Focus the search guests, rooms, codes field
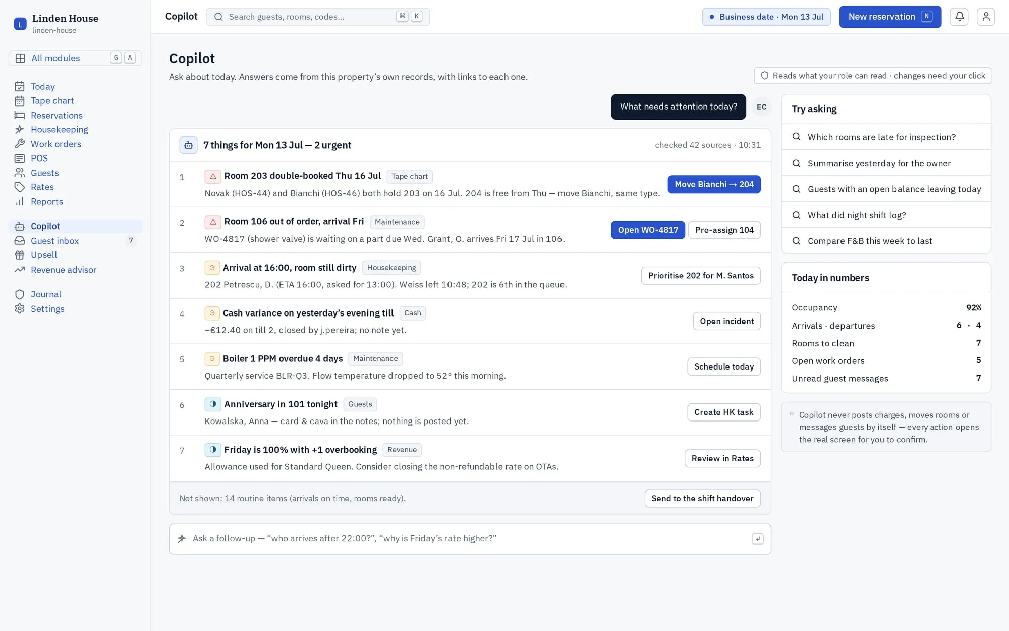Viewport: 1009px width, 631px height. (318, 17)
